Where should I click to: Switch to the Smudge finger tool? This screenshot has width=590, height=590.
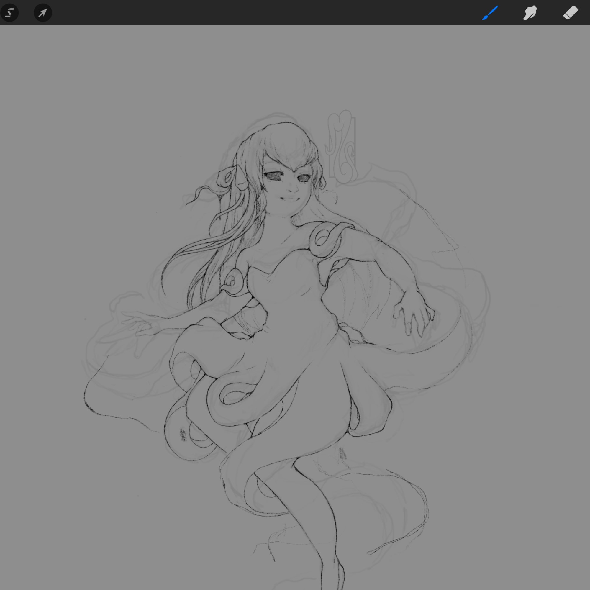[x=530, y=13]
